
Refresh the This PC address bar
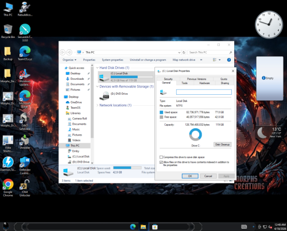(x=184, y=52)
